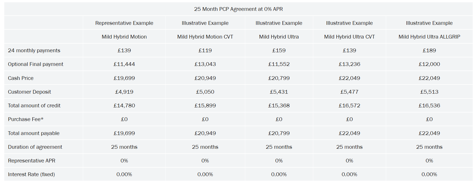Click the £5,513 customer deposit cell
475x185 pixels.
pyautogui.click(x=429, y=92)
